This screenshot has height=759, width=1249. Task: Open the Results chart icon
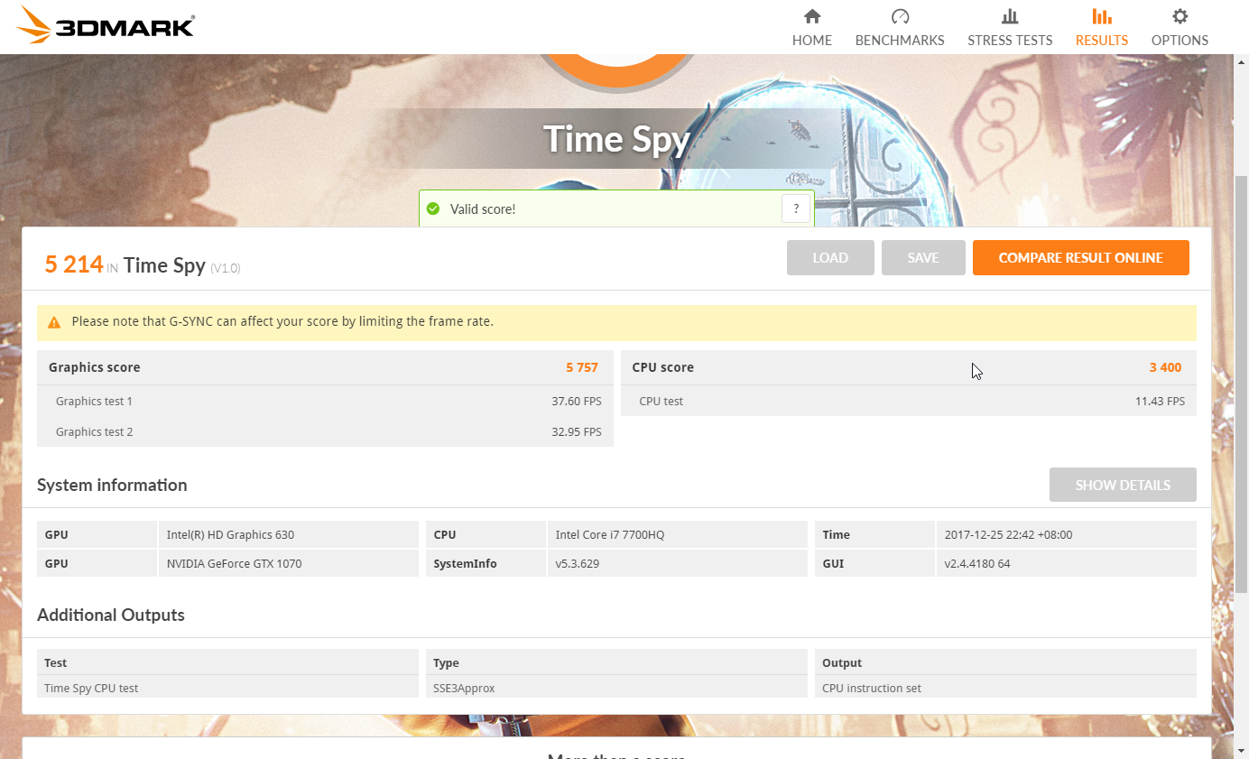[x=1102, y=16]
